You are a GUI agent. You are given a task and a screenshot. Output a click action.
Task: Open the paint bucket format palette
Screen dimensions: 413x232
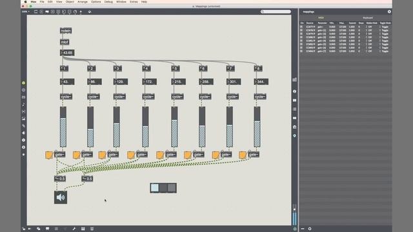(x=90, y=12)
